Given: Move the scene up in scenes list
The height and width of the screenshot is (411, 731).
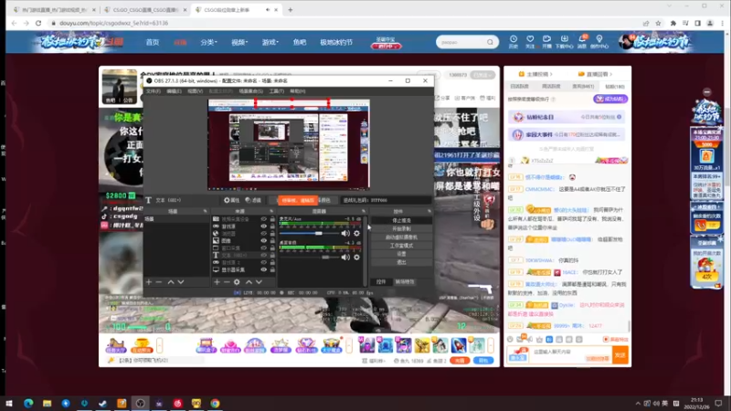Looking at the screenshot, I should 171,282.
